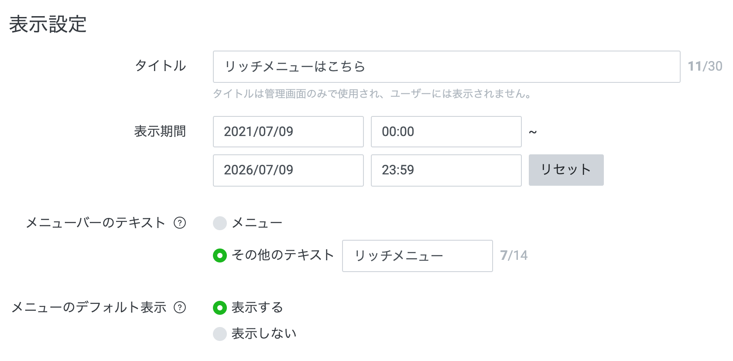Click the end time field 23:59
Screen dimensions: 733x361
point(446,170)
